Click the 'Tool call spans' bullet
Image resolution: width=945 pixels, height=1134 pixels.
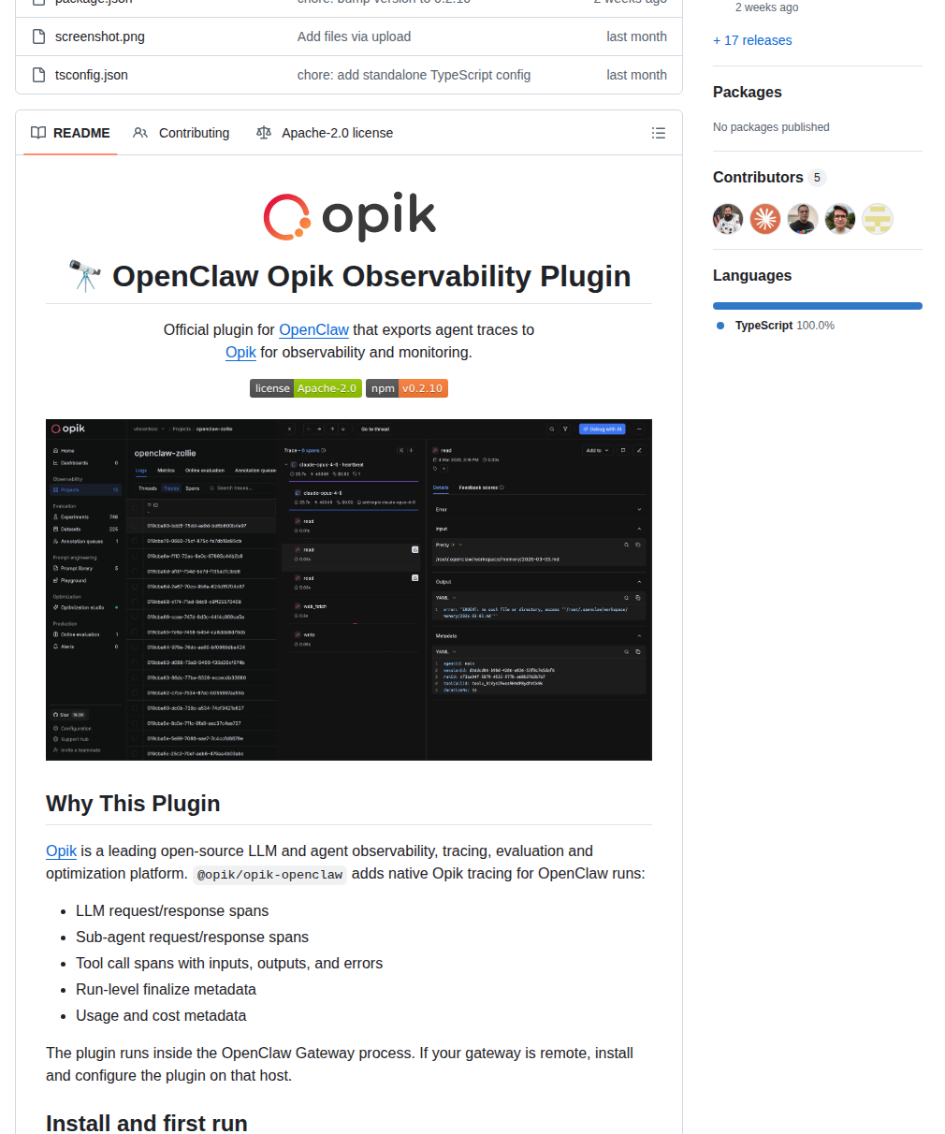click(229, 963)
